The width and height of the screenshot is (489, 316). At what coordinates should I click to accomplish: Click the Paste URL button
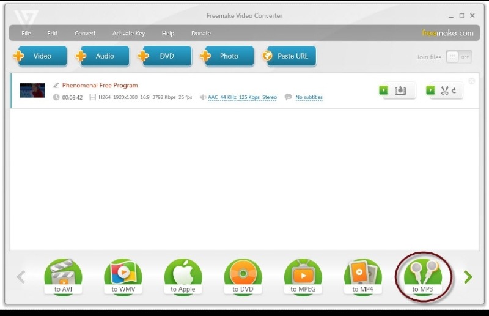(289, 56)
